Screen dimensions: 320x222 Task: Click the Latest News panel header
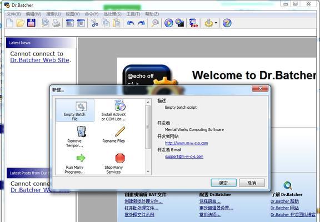point(41,43)
